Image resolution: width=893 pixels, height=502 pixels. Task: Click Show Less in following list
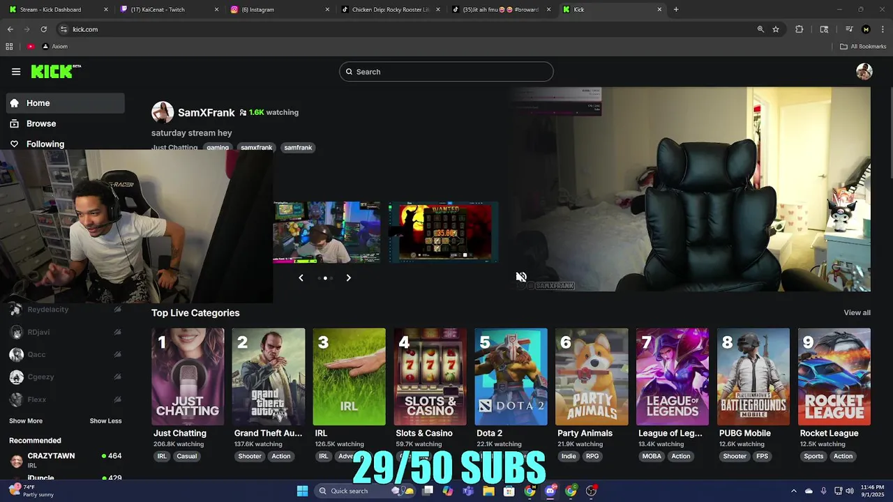(105, 421)
